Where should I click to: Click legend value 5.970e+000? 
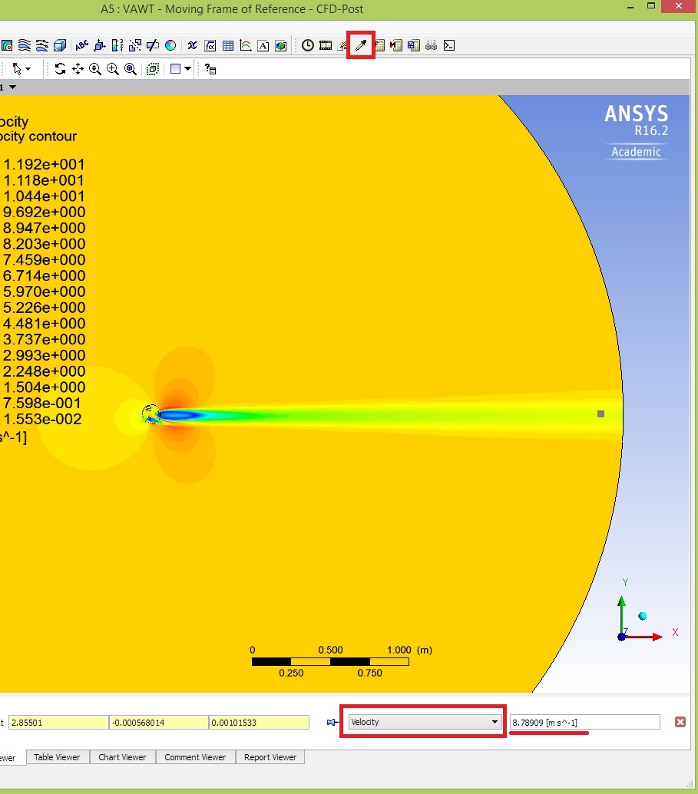[x=44, y=292]
